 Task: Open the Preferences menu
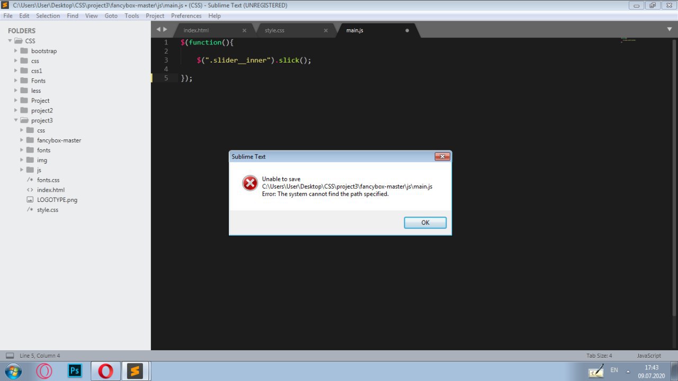tap(186, 16)
